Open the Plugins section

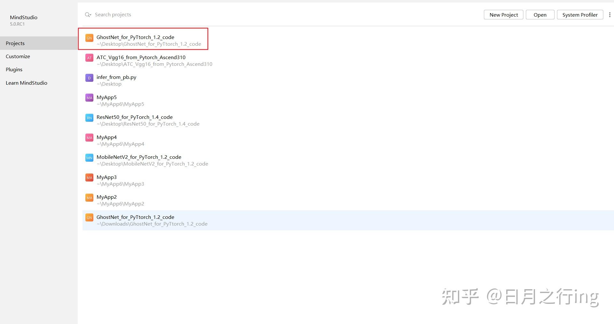tap(14, 69)
